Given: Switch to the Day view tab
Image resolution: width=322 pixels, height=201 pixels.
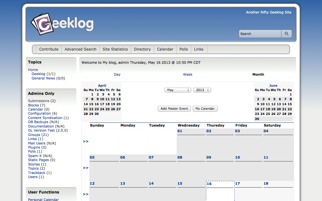Looking at the screenshot, I should click(117, 74).
